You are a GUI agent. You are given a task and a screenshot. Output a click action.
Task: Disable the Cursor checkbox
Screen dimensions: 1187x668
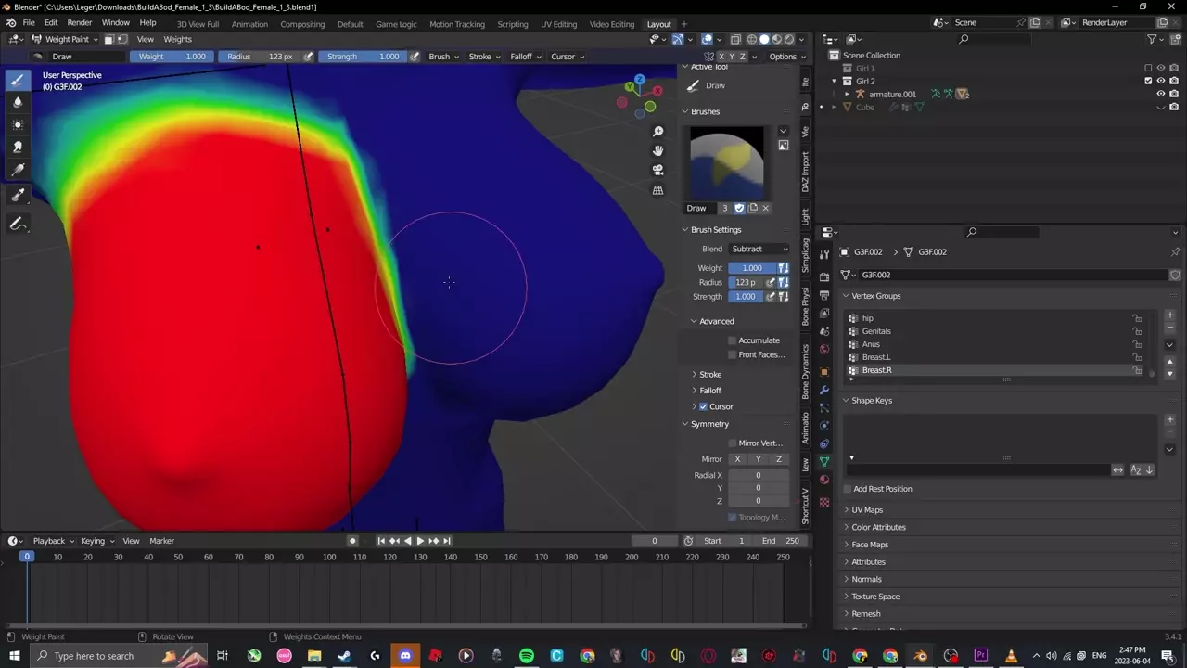(x=703, y=406)
